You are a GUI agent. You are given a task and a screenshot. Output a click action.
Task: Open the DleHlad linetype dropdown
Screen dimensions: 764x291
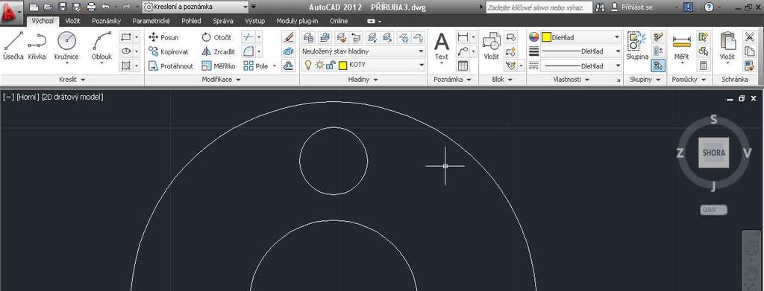point(580,65)
